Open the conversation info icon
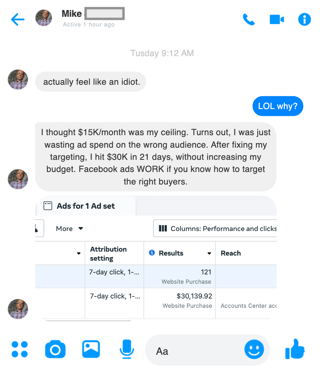This screenshot has width=322, height=374. [304, 20]
